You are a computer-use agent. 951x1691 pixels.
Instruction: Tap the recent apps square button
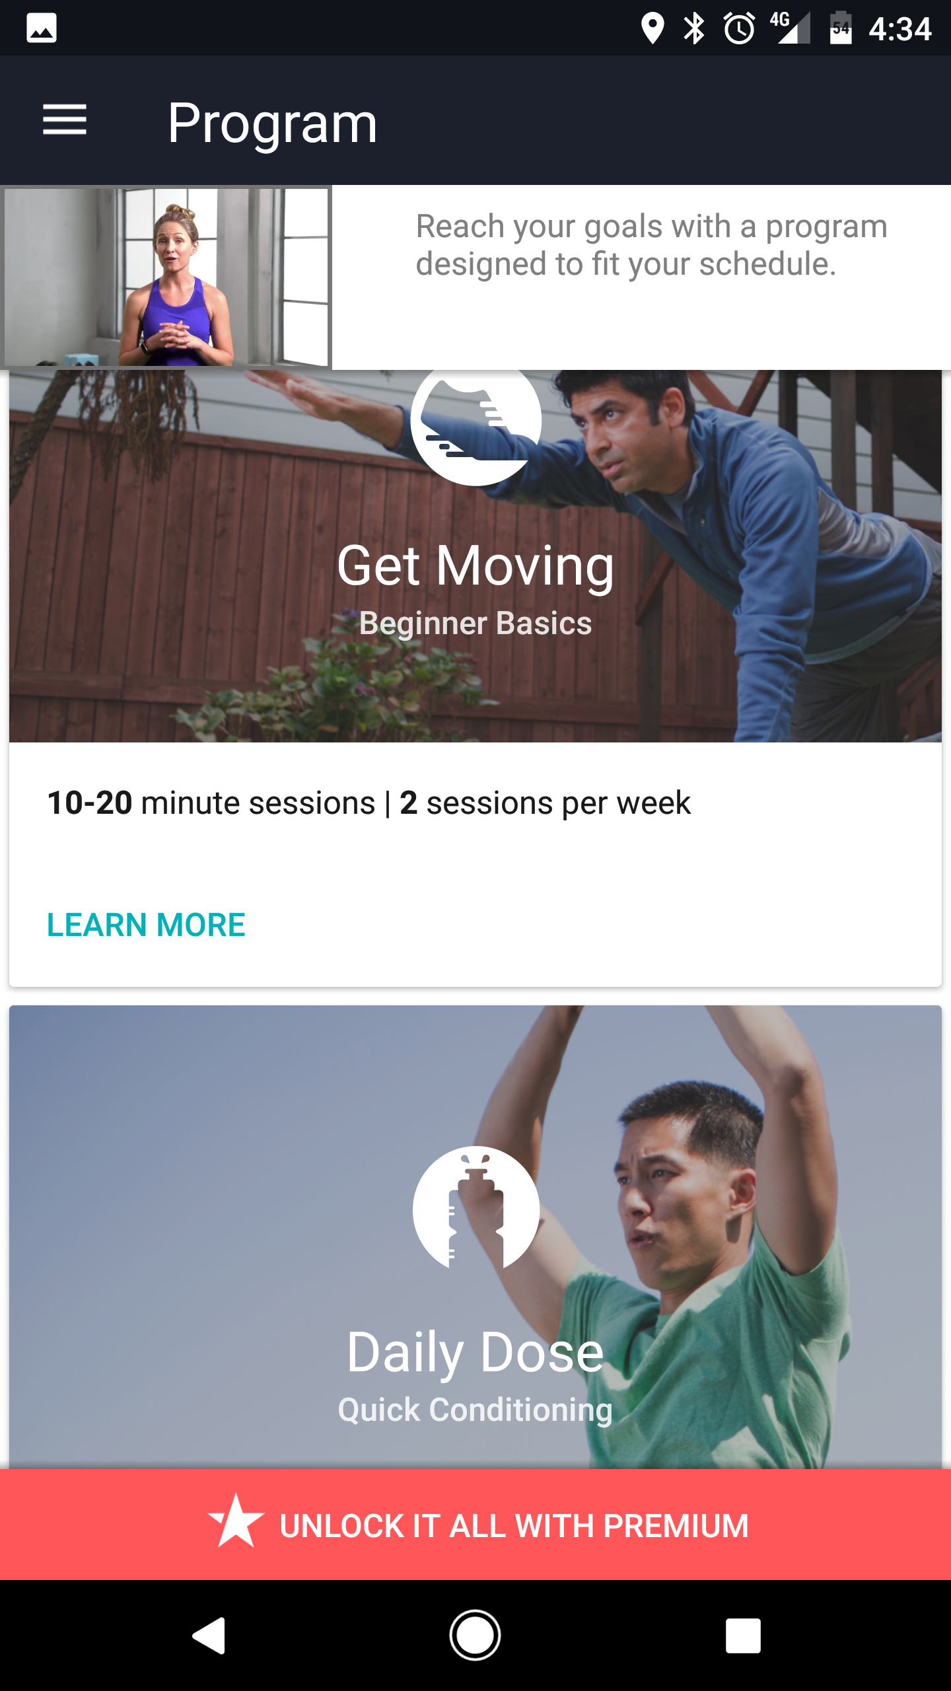pos(743,1636)
